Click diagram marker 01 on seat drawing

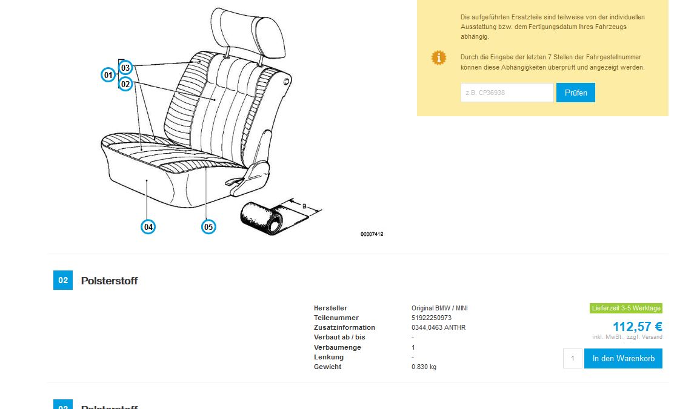point(108,75)
